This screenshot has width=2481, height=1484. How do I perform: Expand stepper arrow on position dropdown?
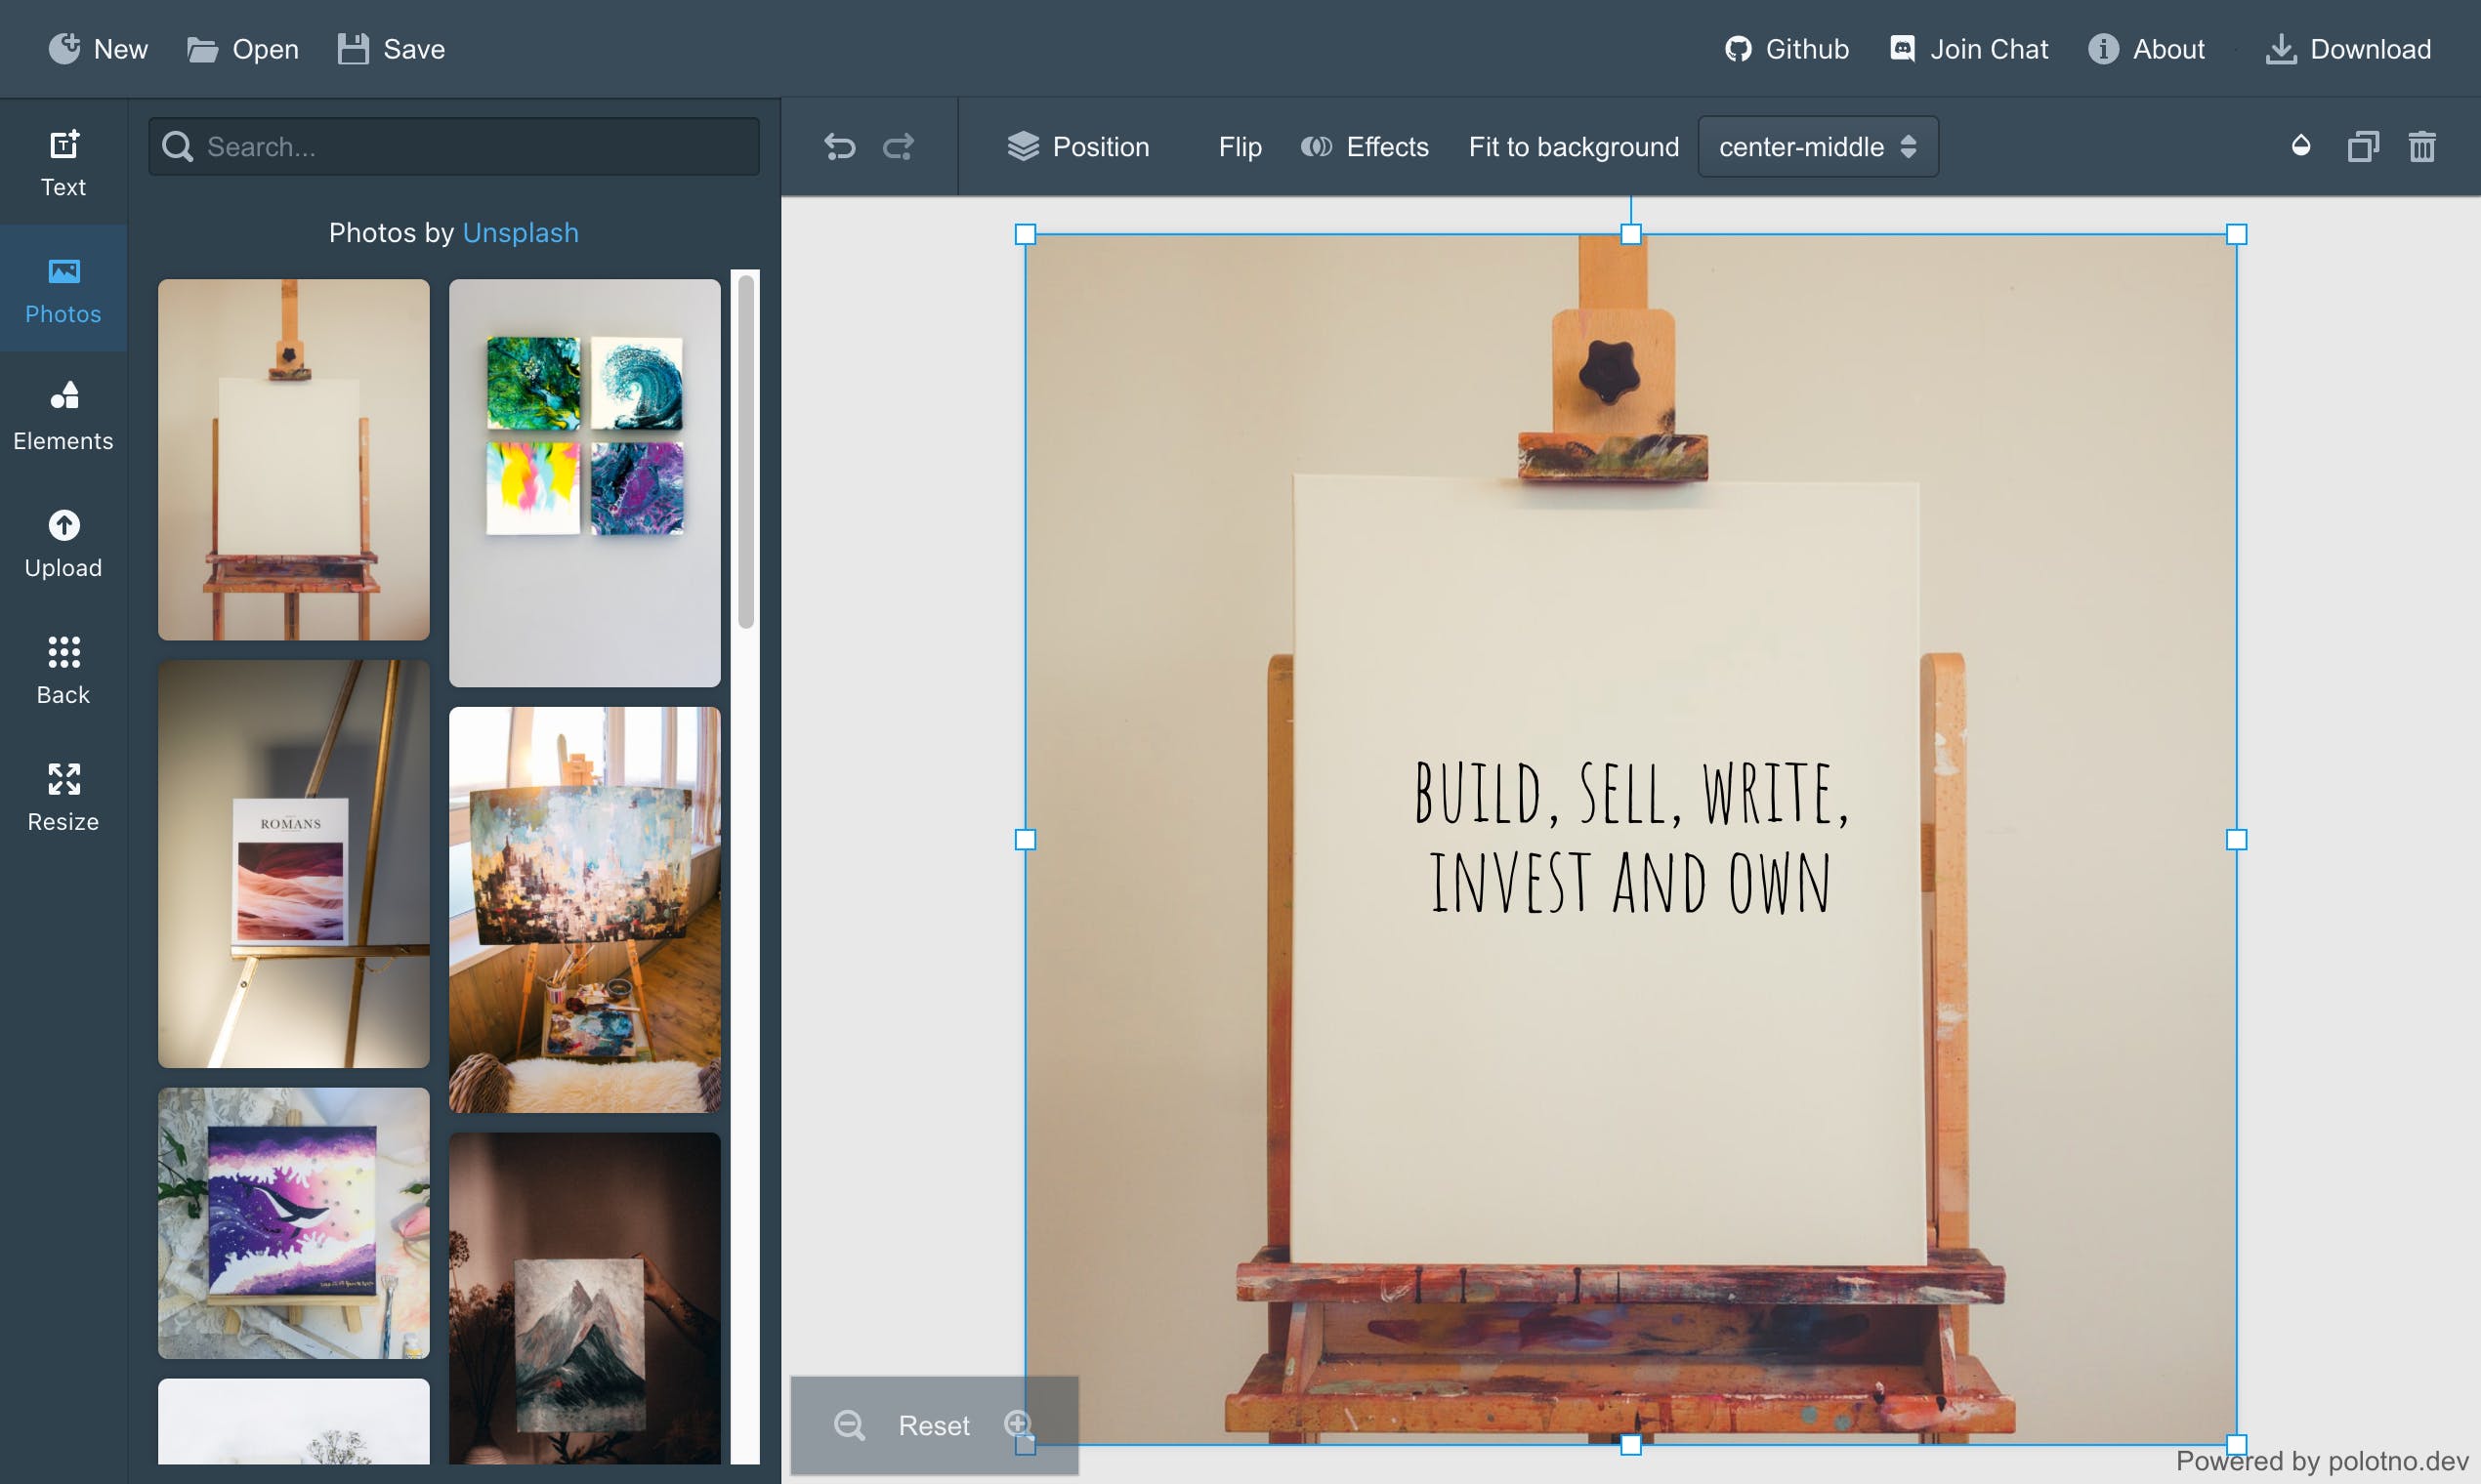pos(1911,146)
